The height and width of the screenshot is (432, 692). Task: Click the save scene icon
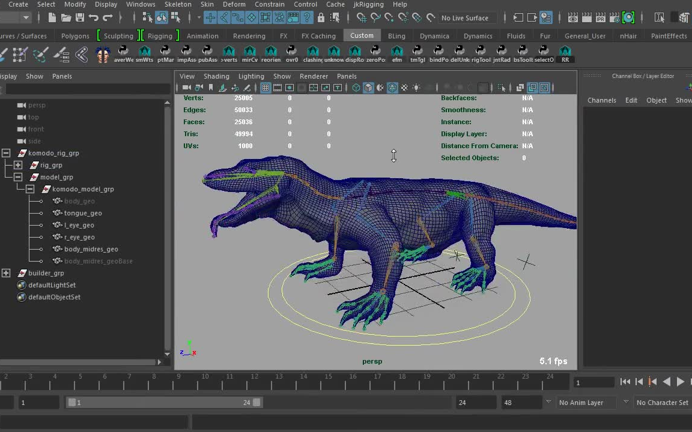coord(79,18)
